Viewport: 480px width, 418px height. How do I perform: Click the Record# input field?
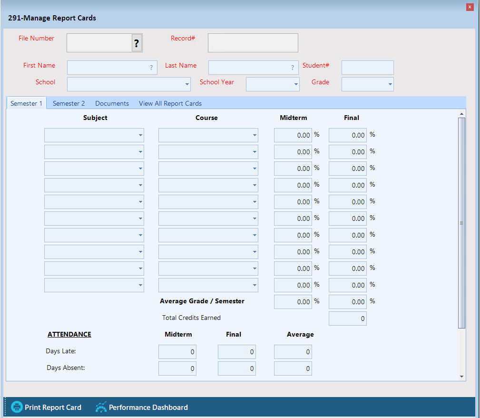[253, 43]
